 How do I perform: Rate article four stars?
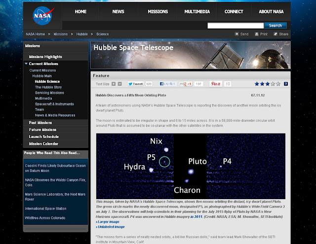273,84
